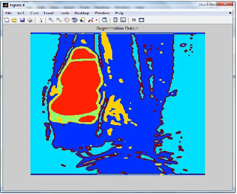The width and height of the screenshot is (237, 194).
Task: Select the Zoom In magnifier tool
Action: [51, 20]
